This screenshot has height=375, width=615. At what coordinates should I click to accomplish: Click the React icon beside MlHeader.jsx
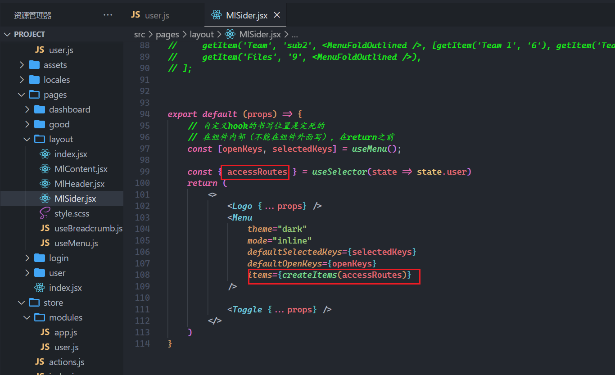click(45, 184)
